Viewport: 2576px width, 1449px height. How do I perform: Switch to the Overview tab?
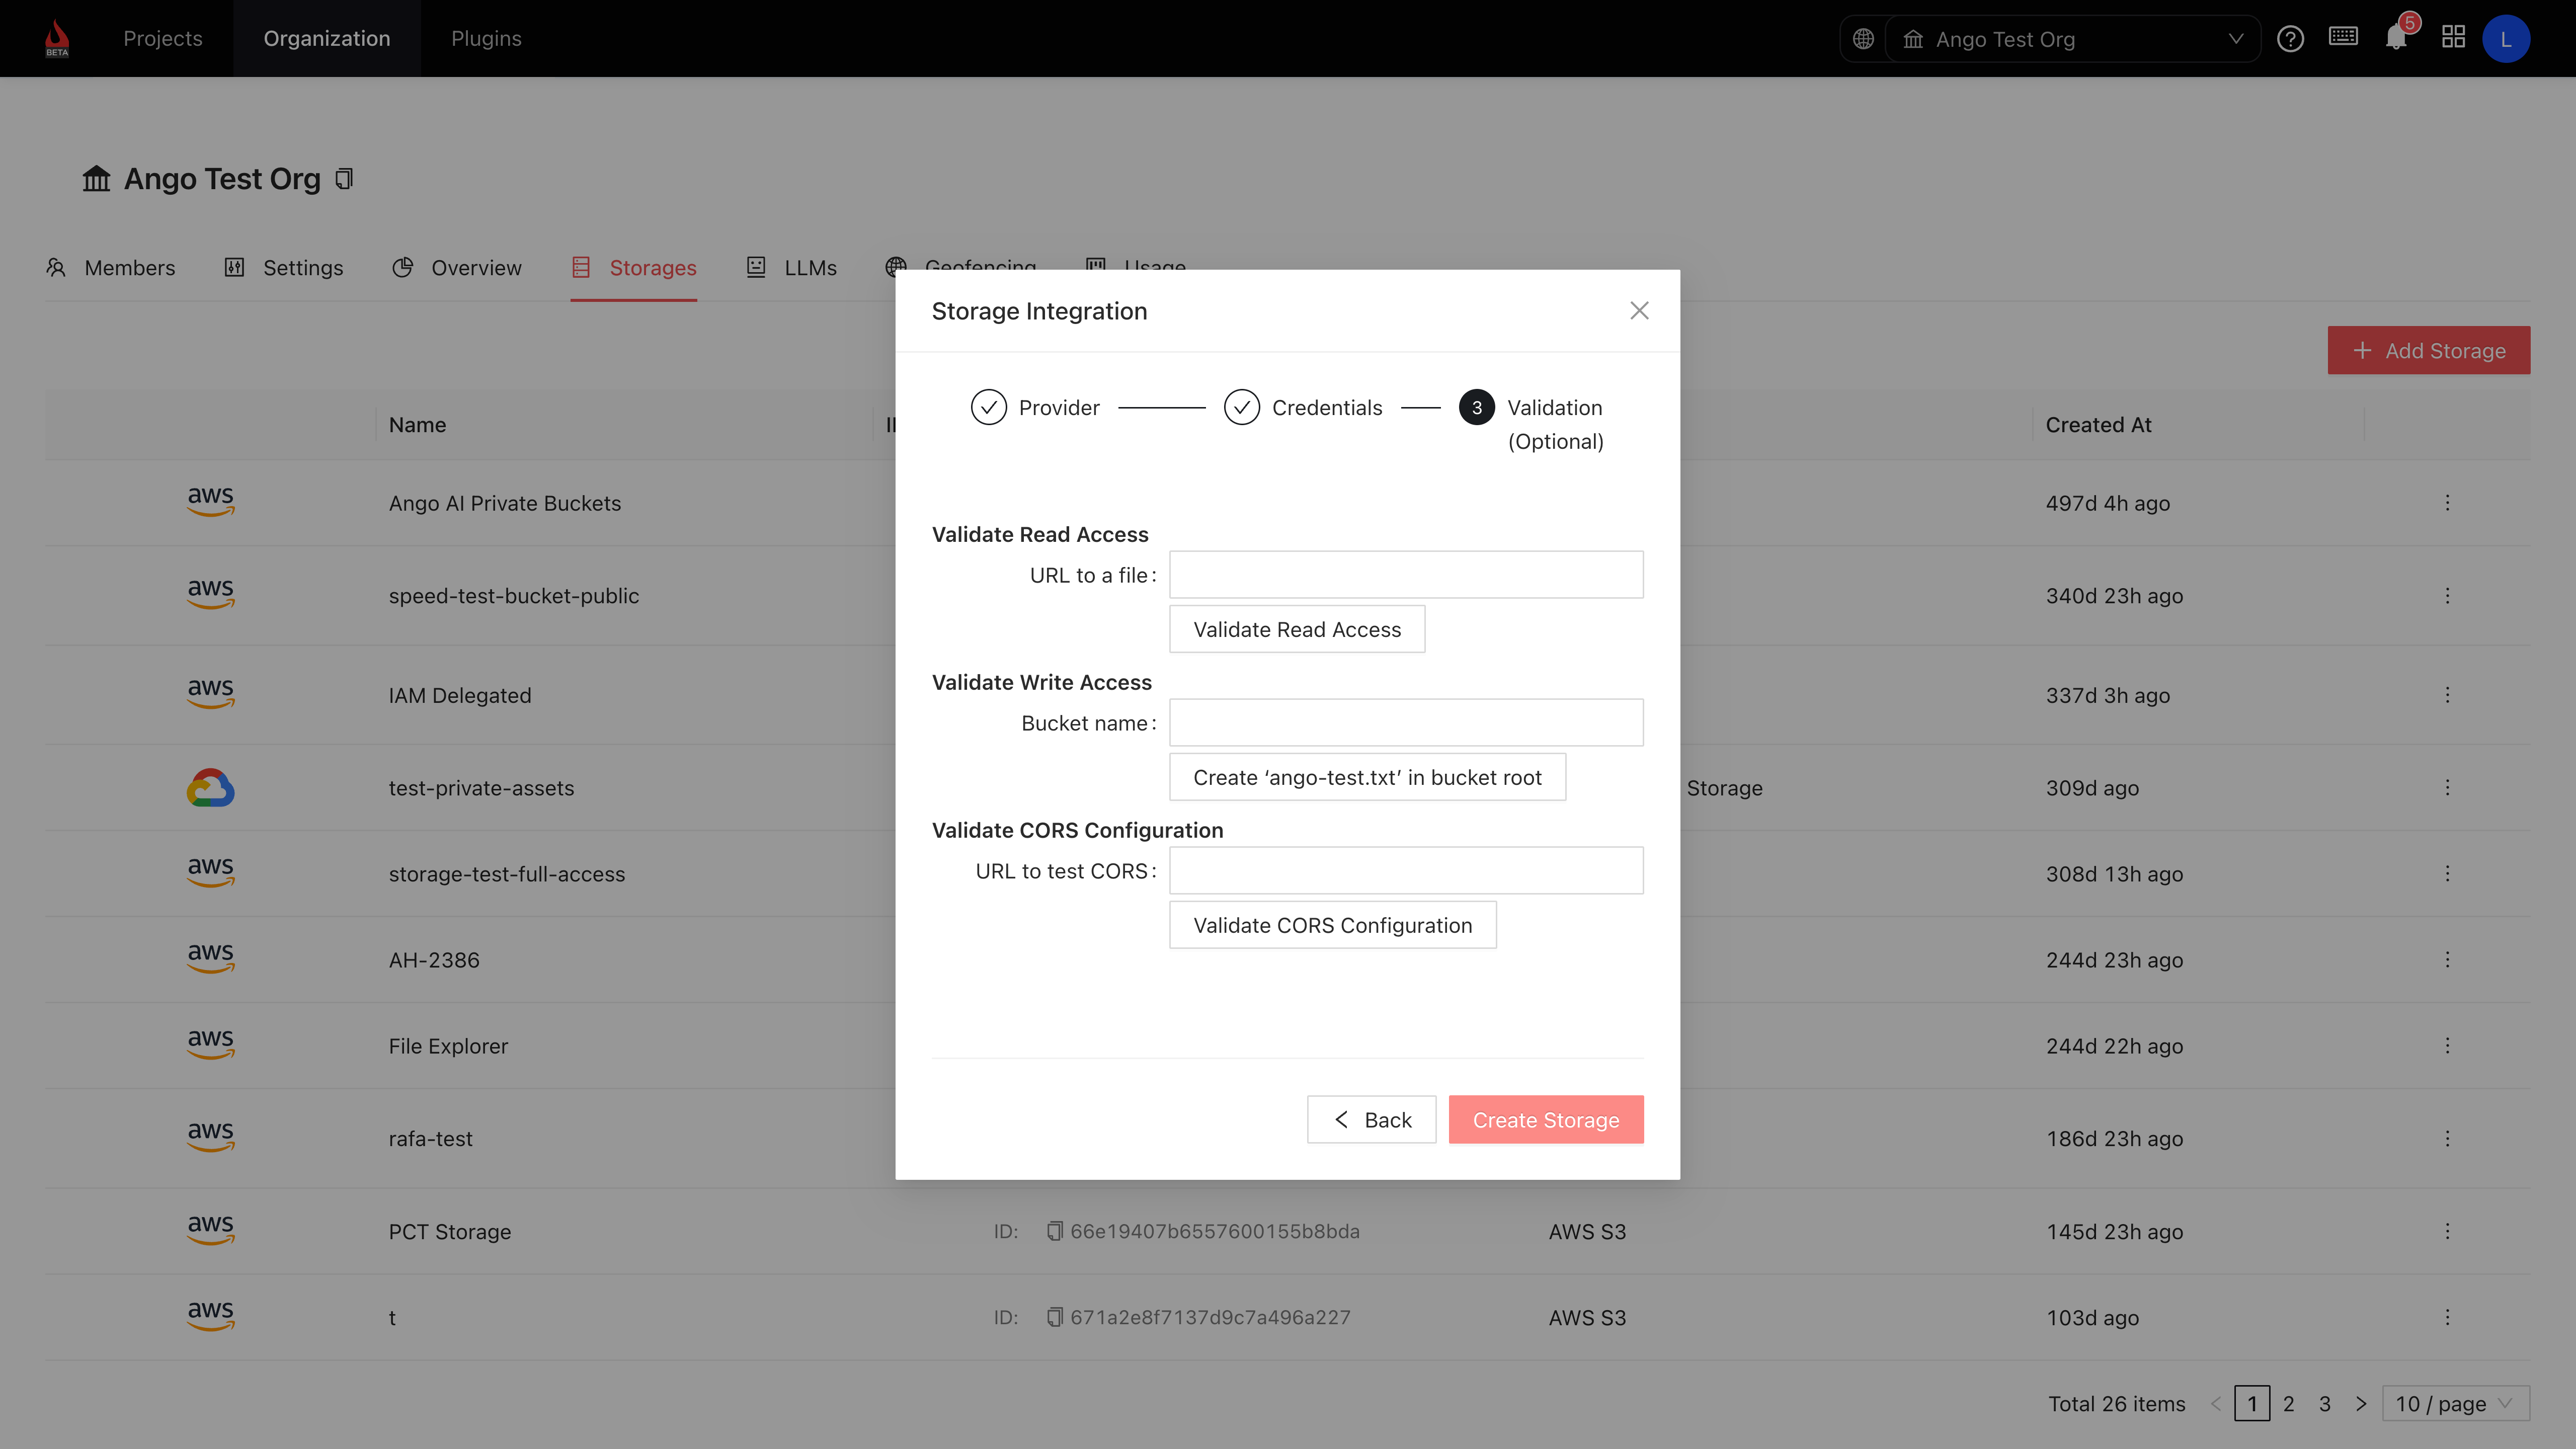(x=457, y=268)
